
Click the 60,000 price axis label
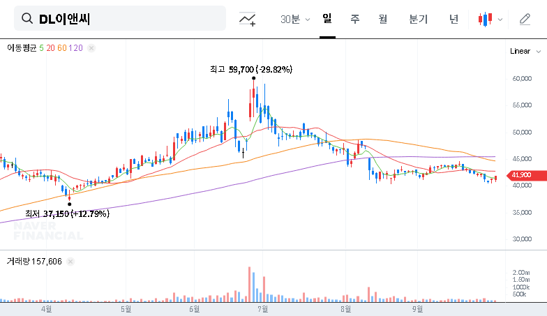point(522,79)
